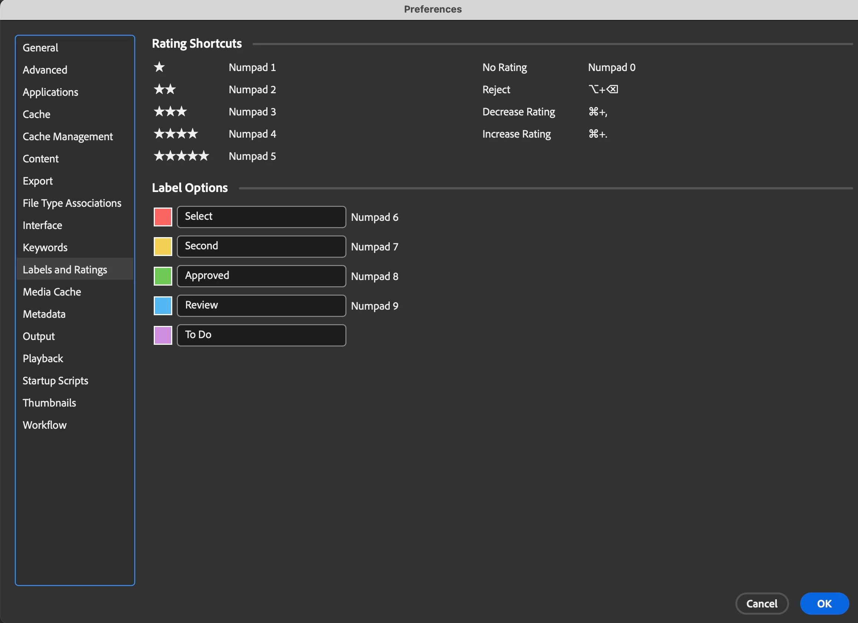Viewport: 858px width, 623px height.
Task: Click the Approved label text field
Action: click(x=261, y=276)
